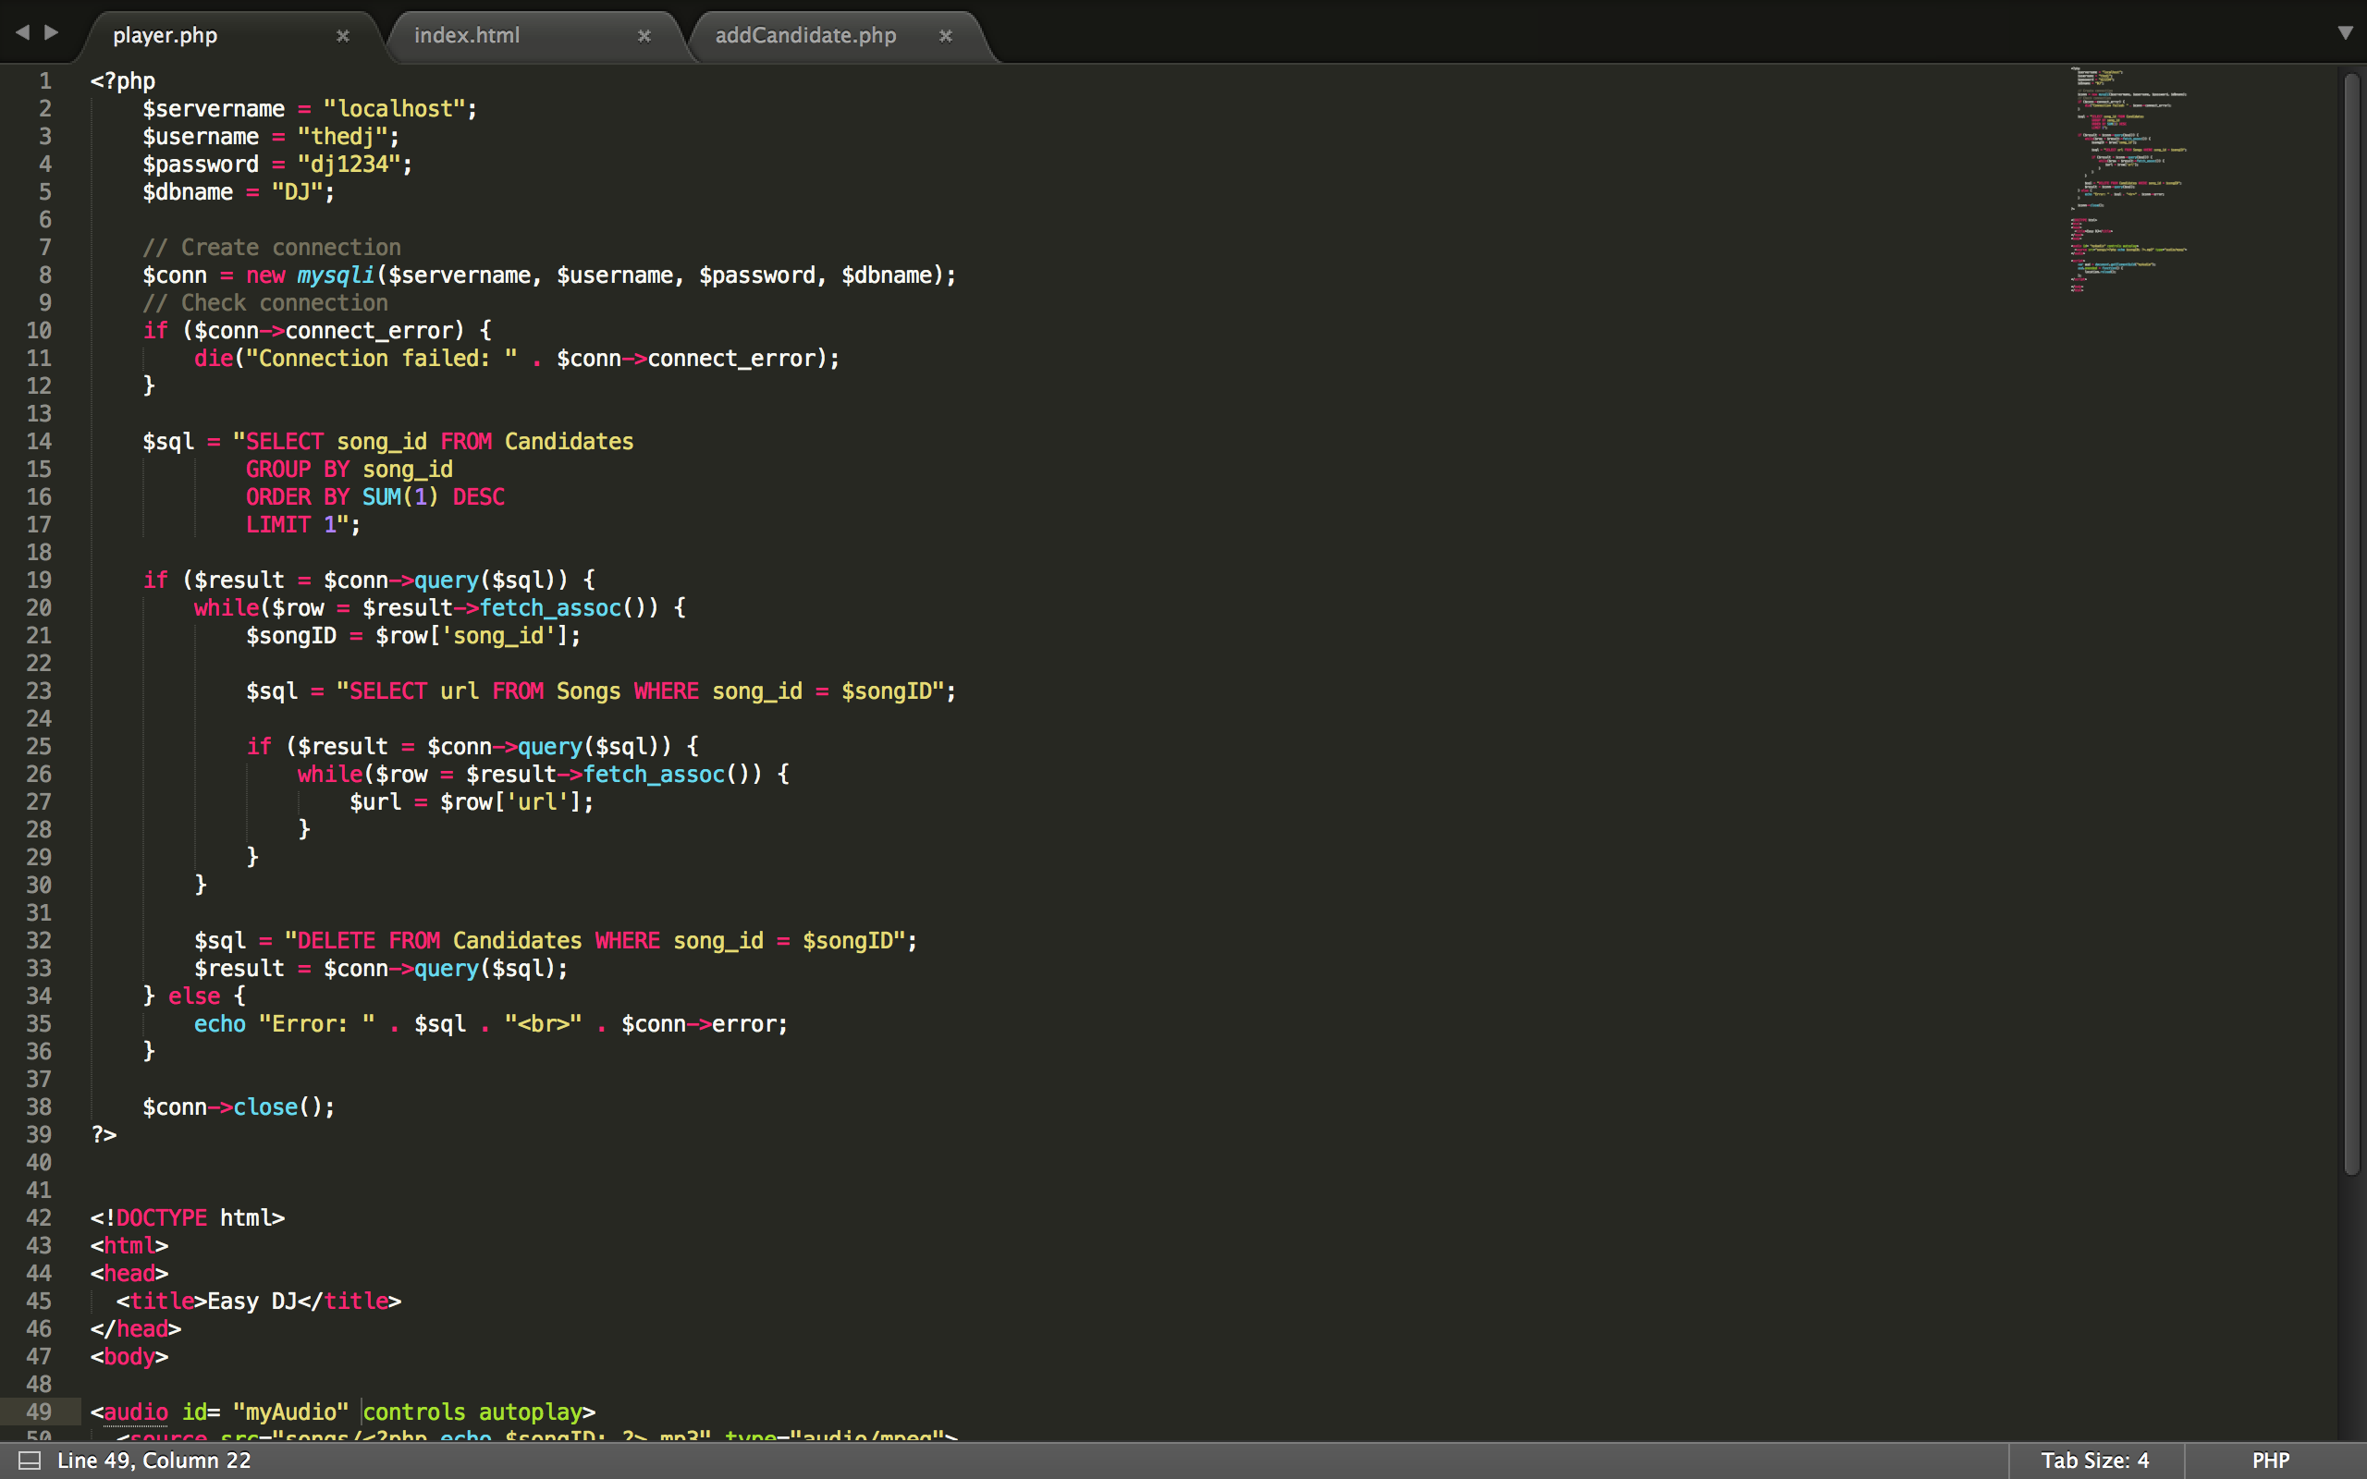Click the vertical scrollbar thumb

tap(2351, 624)
